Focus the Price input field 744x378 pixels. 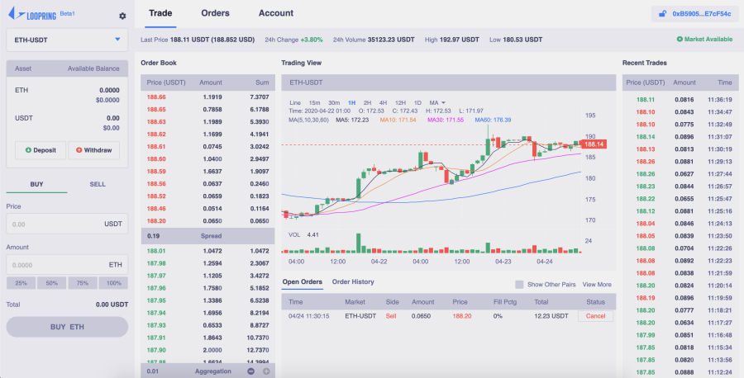(x=67, y=224)
